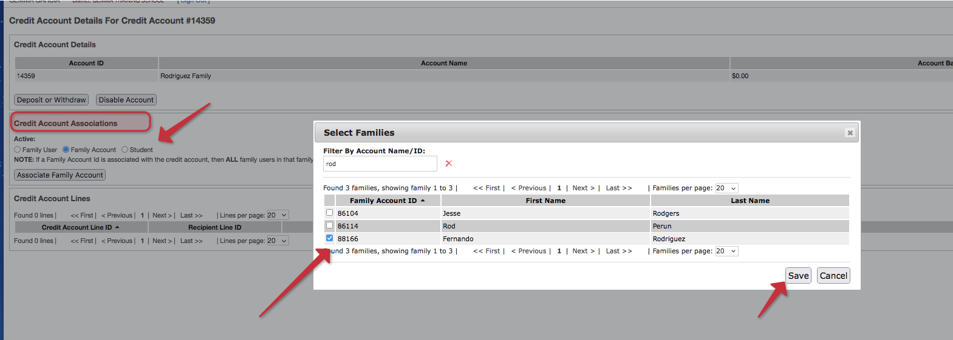Check the box for family 86104
Image resolution: width=953 pixels, height=340 pixels.
click(x=329, y=213)
